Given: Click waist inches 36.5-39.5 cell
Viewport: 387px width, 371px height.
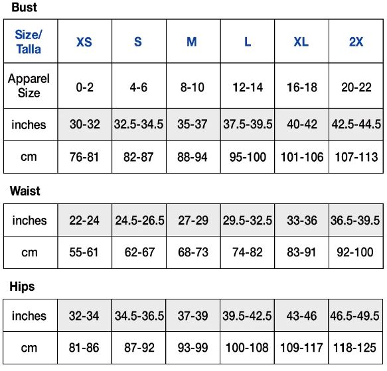Looking at the screenshot, I should point(356,220).
